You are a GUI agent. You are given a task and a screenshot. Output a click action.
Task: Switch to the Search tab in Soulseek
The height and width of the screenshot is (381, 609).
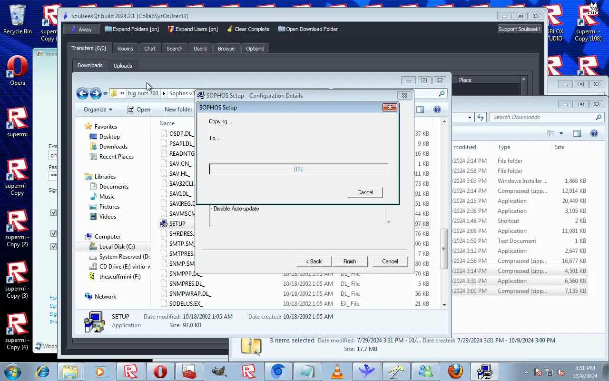[174, 49]
